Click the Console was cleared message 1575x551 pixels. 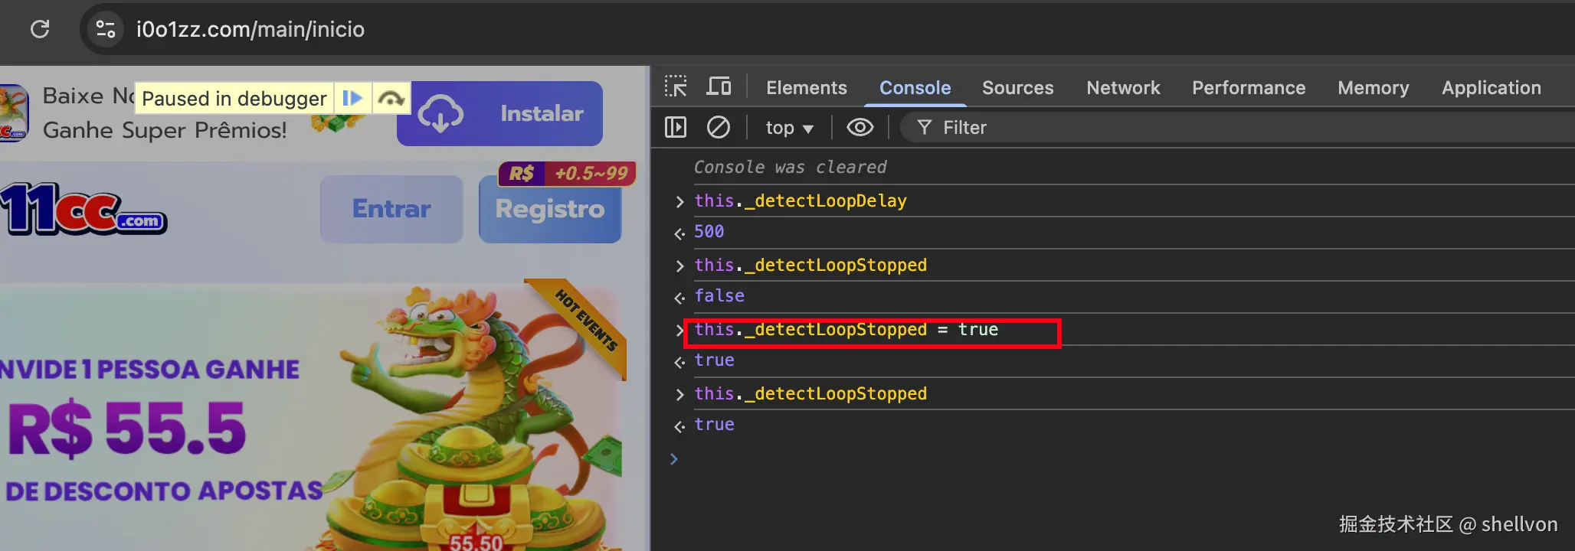[x=790, y=167]
